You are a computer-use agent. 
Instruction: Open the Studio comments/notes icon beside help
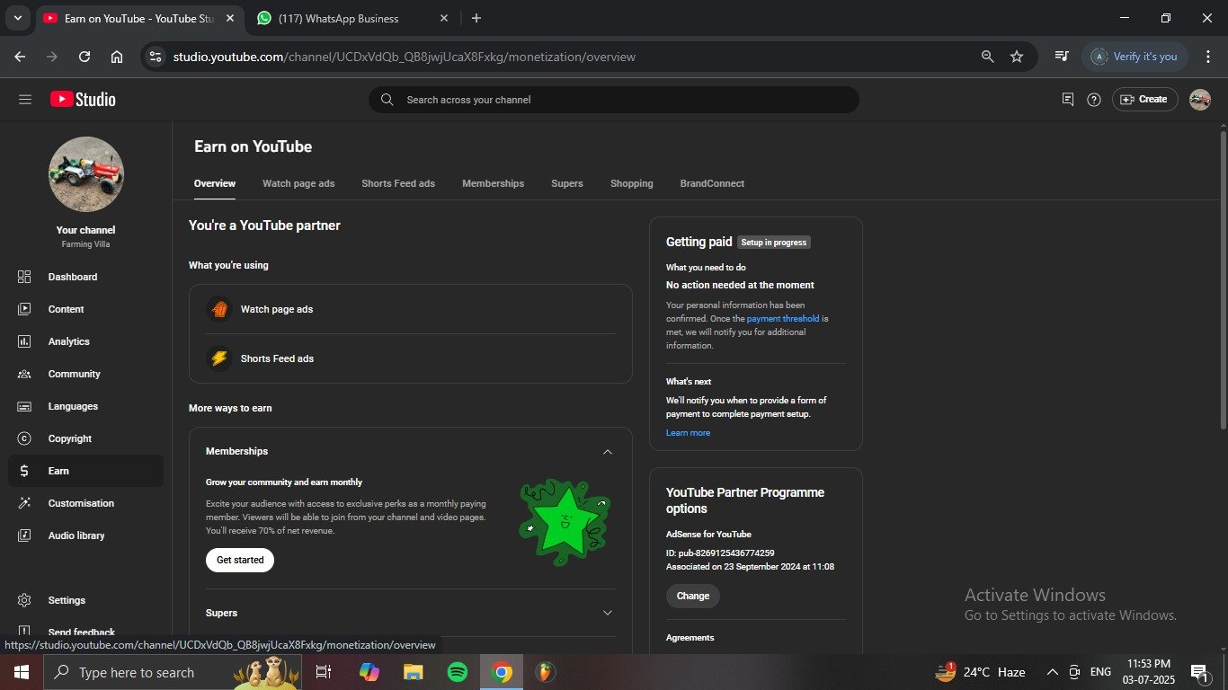(1068, 100)
